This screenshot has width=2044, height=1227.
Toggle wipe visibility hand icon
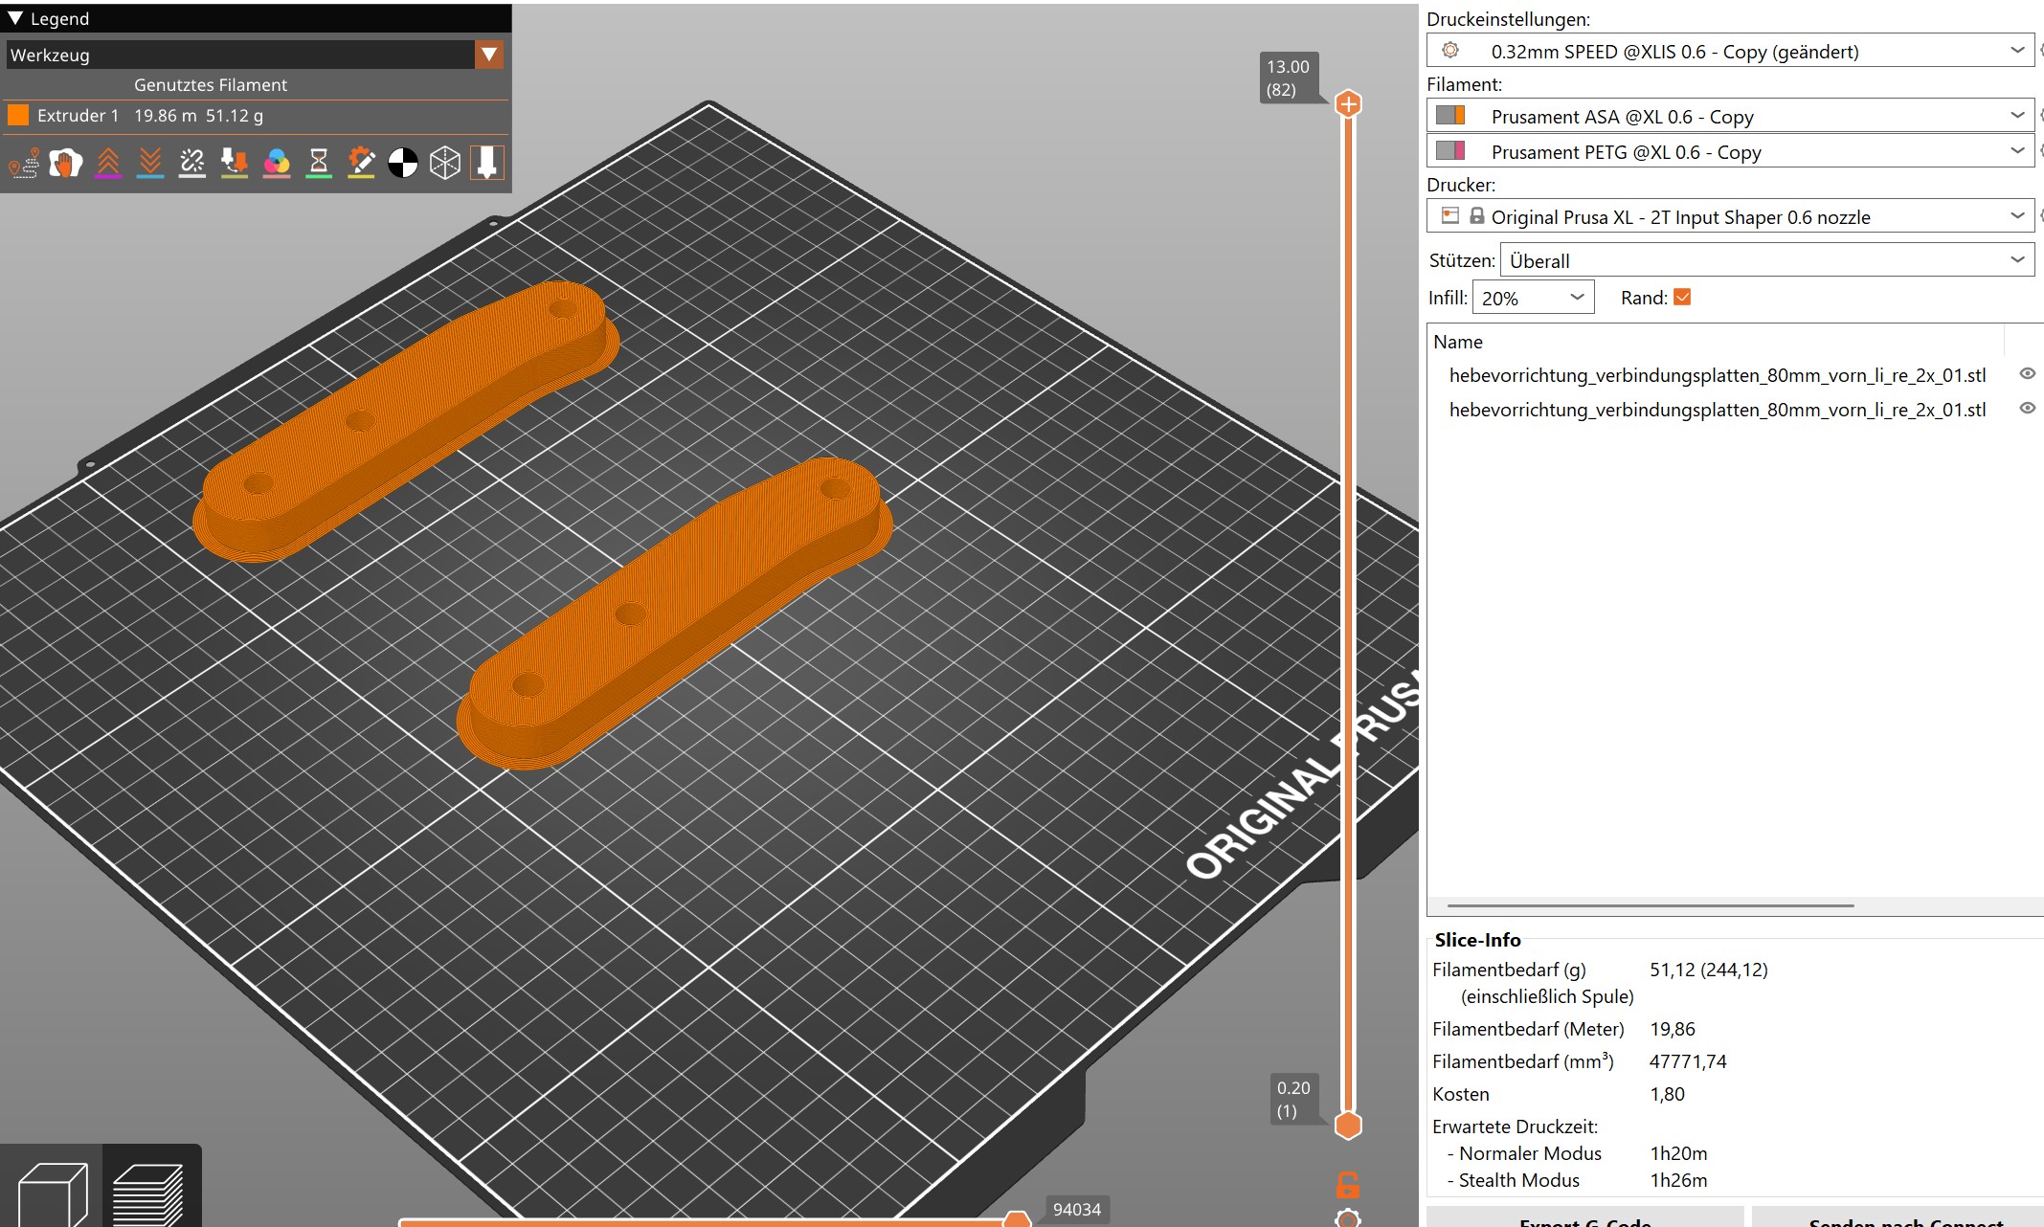(66, 164)
